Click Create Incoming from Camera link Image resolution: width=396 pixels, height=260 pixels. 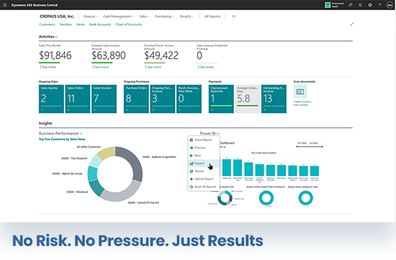pos(302,103)
